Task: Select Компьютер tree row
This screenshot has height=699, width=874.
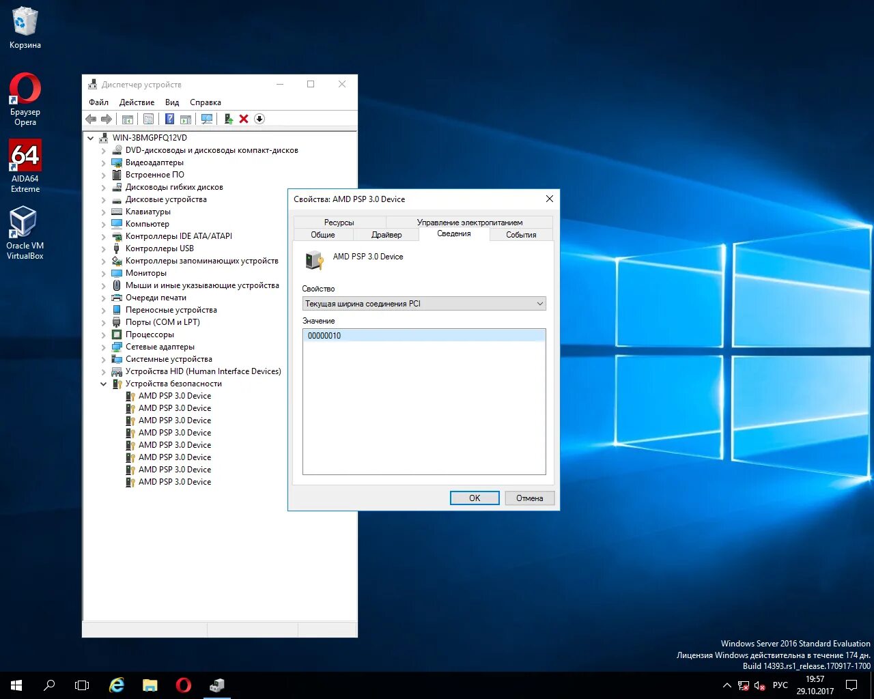Action: pos(147,224)
